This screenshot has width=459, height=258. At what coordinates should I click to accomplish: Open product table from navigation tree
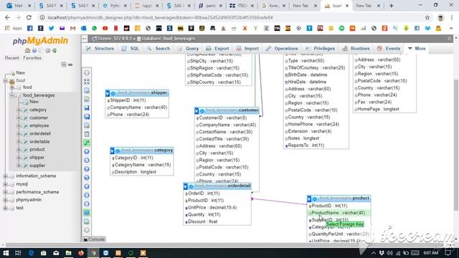37,150
